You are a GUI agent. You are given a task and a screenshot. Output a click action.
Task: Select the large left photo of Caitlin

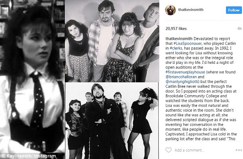coord(32,79)
